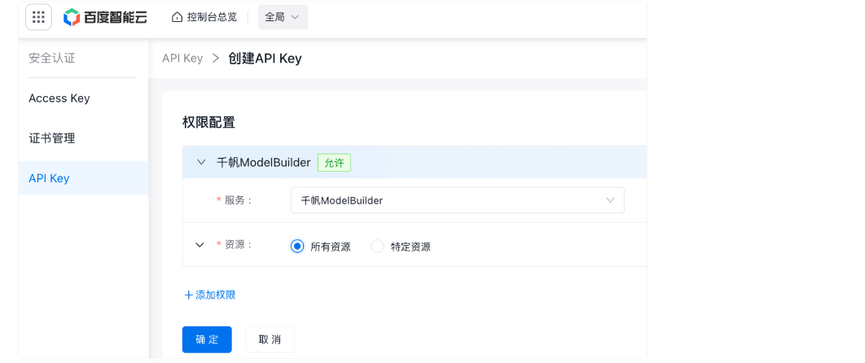This screenshot has width=865, height=363.
Task: Open 证书管理 in the sidebar
Action: 52,139
